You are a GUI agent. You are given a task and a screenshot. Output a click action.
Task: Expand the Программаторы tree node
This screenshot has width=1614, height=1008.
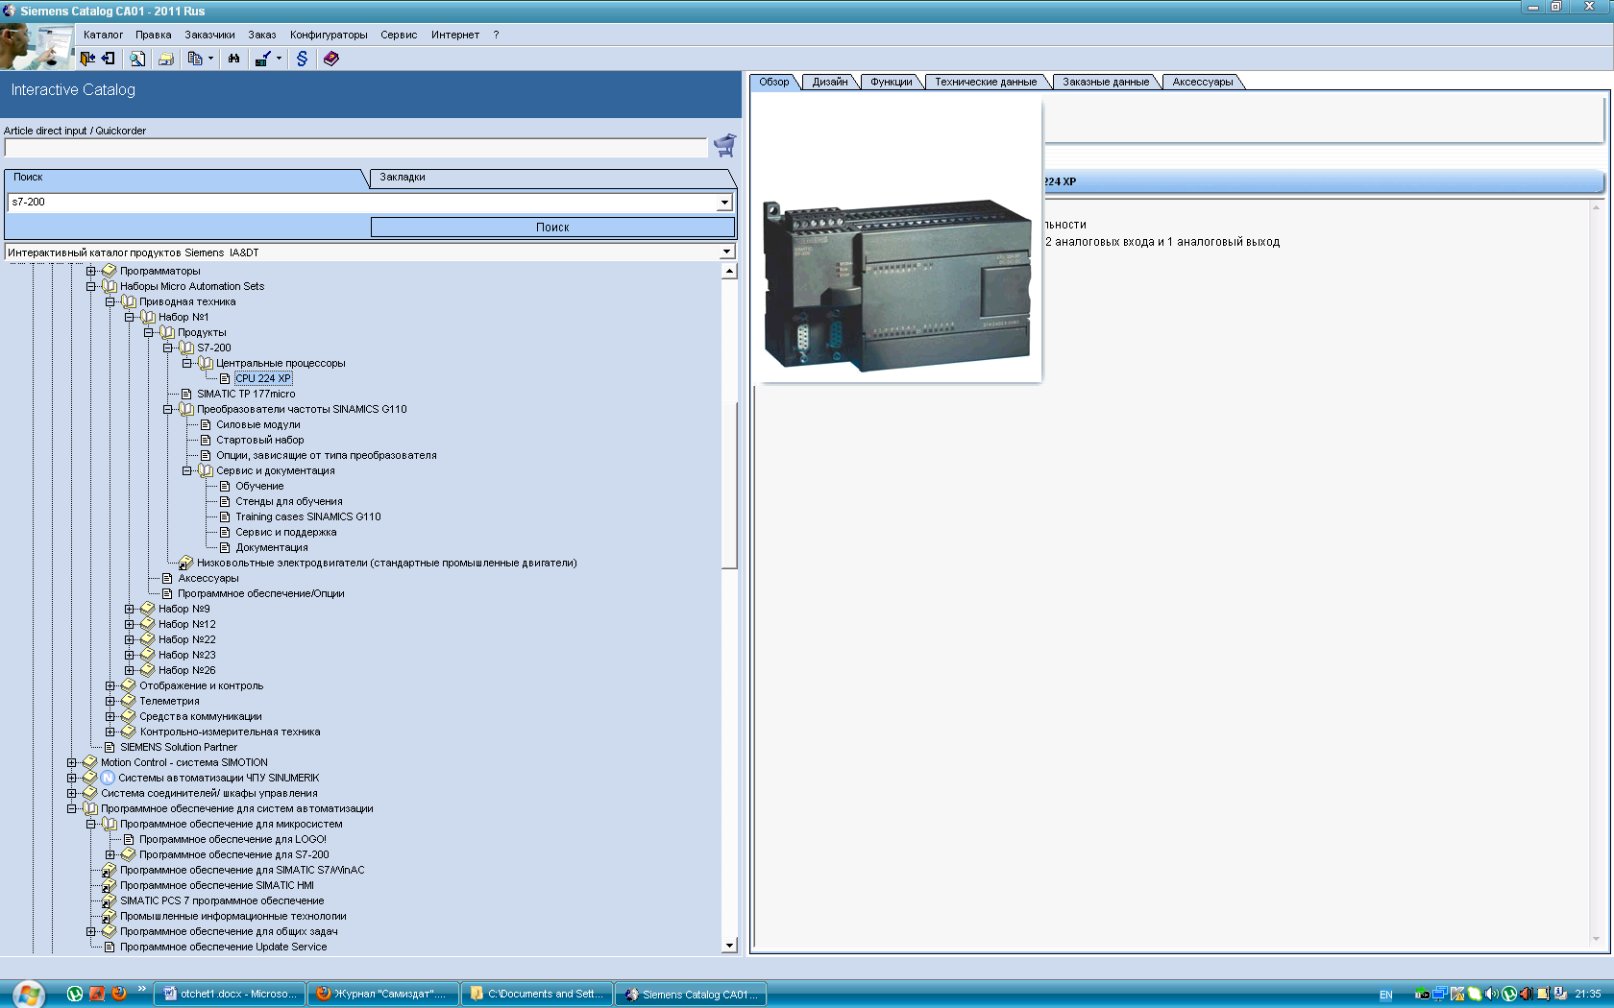pyautogui.click(x=91, y=271)
